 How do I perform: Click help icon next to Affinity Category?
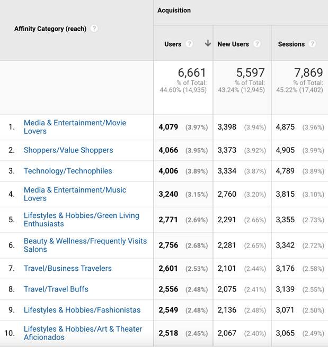94,29
